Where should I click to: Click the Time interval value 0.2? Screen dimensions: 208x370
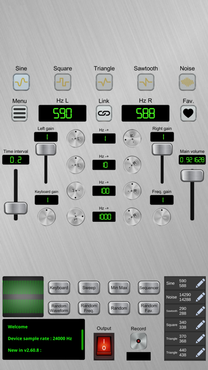pos(16,160)
